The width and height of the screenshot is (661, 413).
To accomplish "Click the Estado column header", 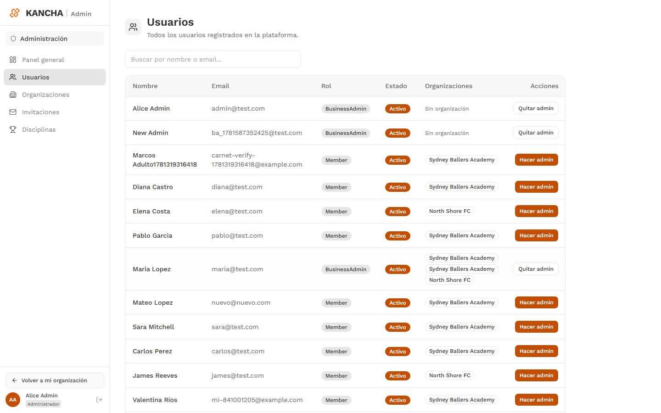I will [396, 86].
